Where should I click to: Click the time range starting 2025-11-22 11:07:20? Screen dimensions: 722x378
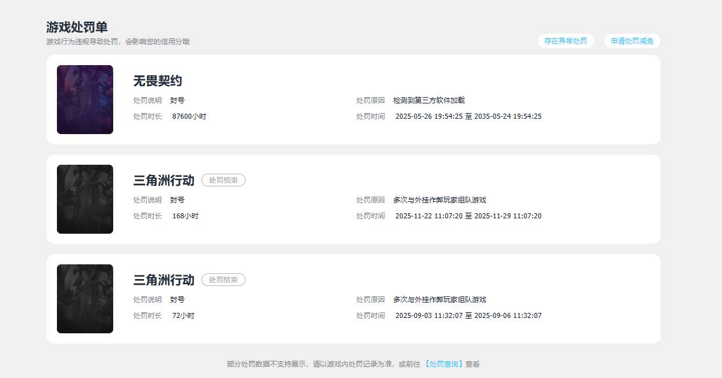tap(468, 216)
